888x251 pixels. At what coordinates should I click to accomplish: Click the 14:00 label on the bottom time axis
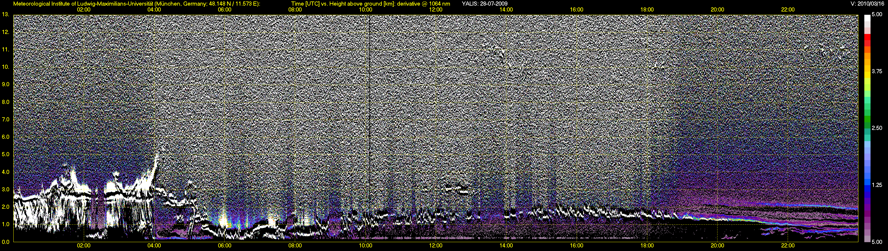tap(506, 246)
